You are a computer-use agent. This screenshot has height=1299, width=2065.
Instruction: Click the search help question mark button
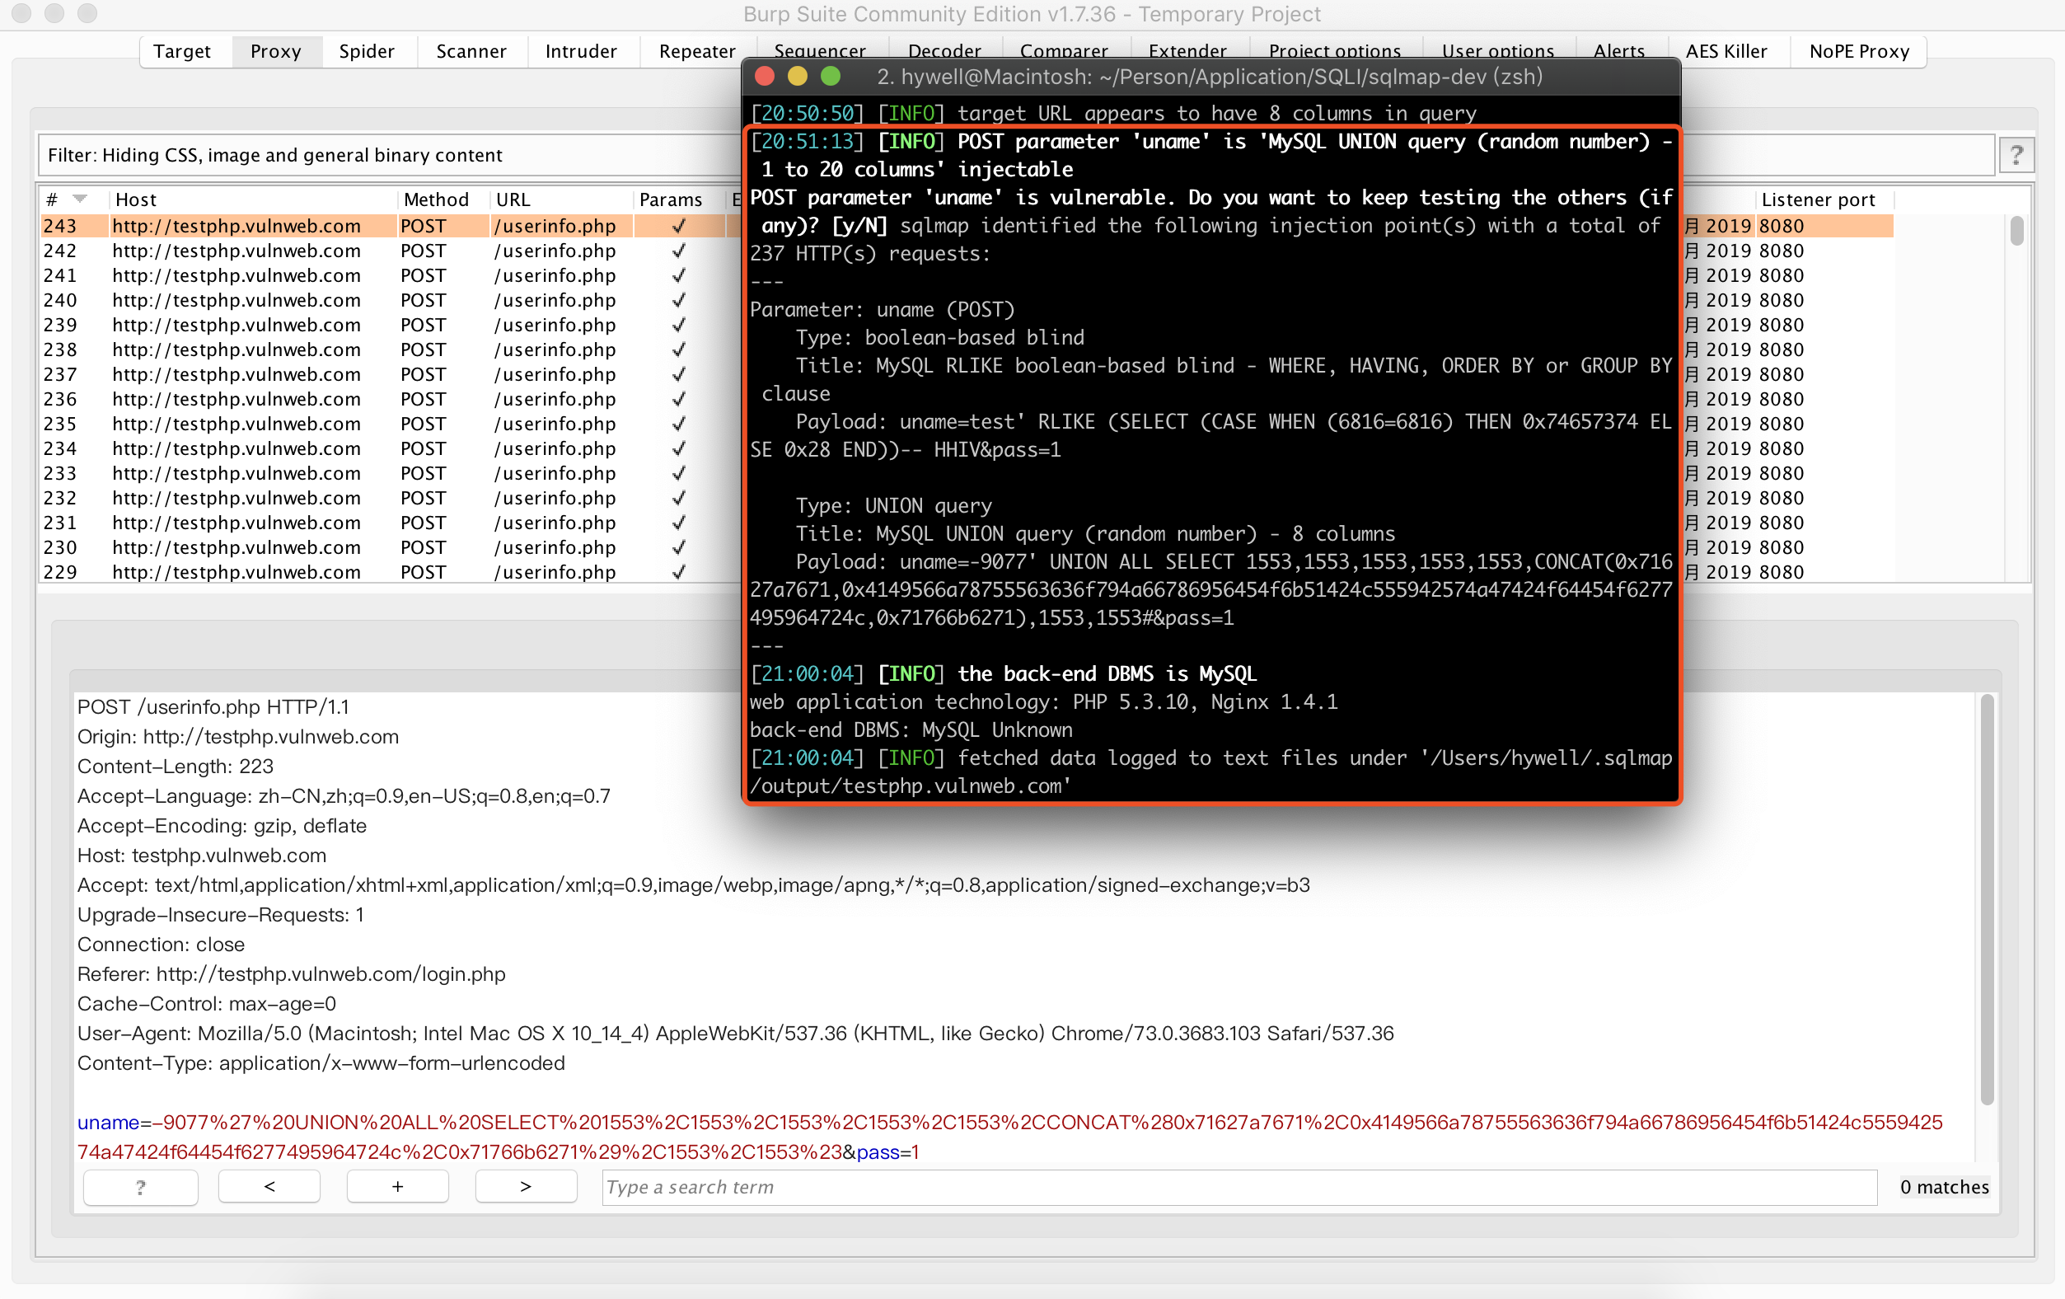141,1187
